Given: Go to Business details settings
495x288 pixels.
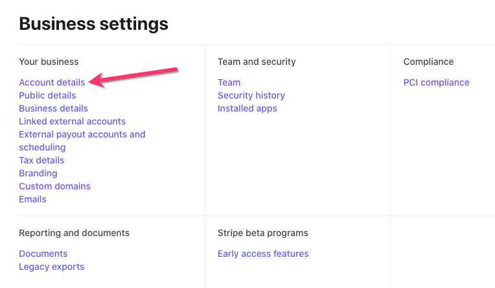Looking at the screenshot, I should tap(53, 108).
